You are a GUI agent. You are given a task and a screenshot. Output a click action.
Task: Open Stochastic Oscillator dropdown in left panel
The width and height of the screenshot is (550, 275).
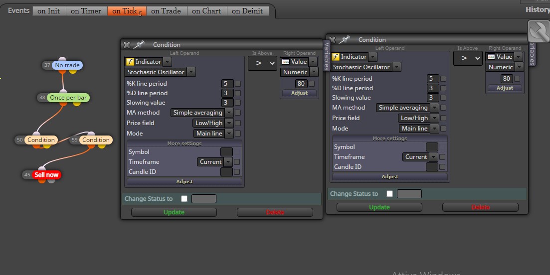[x=191, y=72]
